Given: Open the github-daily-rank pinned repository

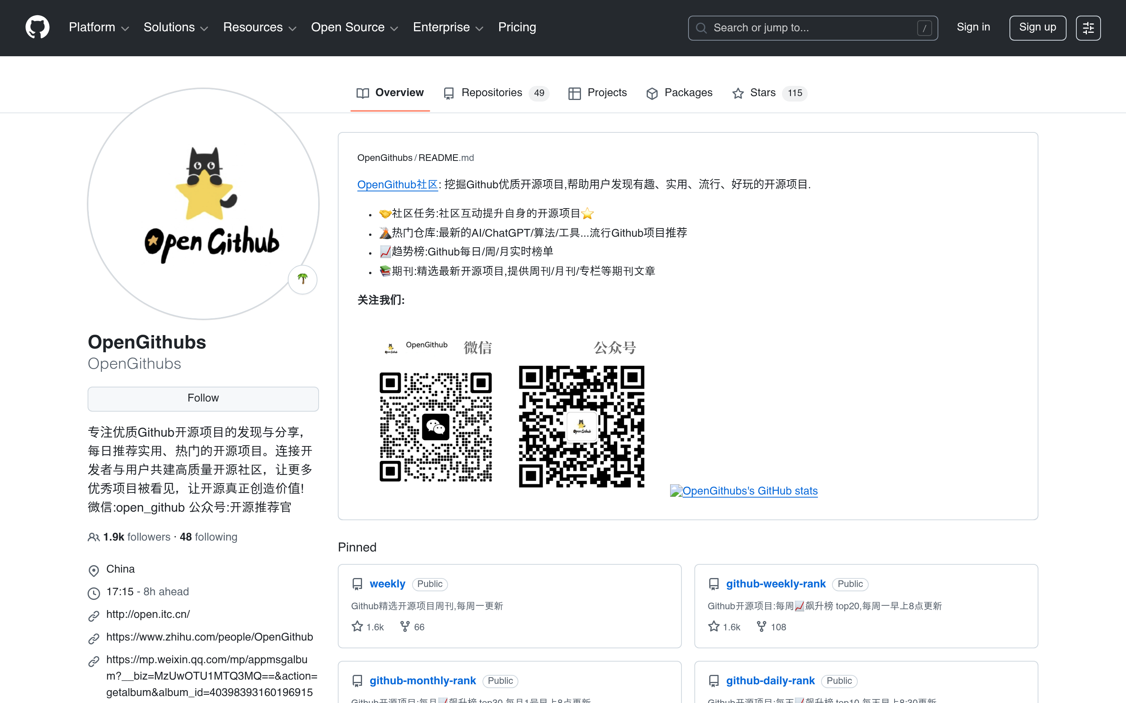Looking at the screenshot, I should click(x=771, y=681).
